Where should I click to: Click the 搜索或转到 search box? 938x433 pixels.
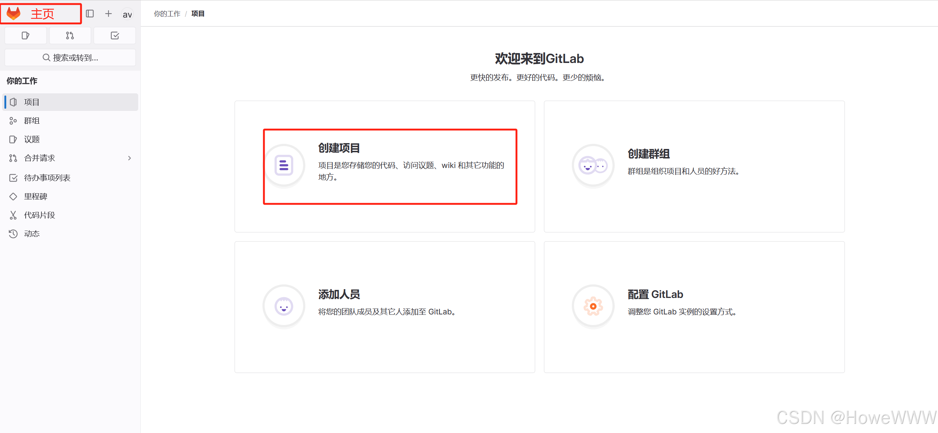coord(70,57)
